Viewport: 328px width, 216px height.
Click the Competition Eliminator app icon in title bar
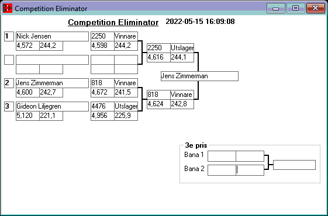pyautogui.click(x=8, y=8)
